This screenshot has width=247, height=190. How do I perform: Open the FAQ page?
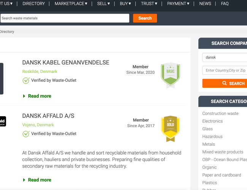(225, 4)
